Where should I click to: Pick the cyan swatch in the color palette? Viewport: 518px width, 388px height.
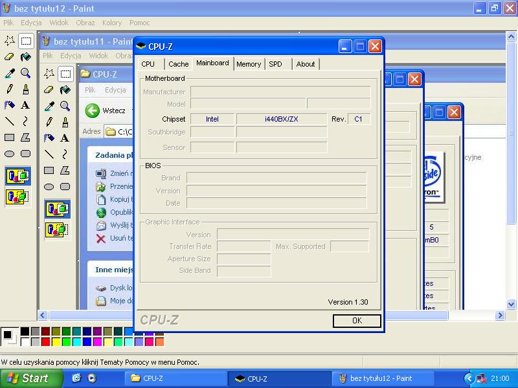tap(77, 342)
